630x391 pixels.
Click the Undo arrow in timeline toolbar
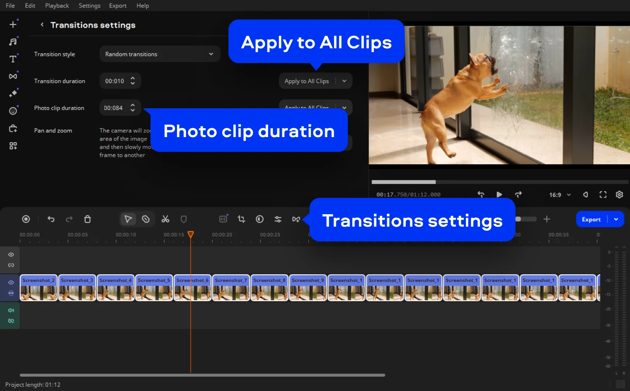[51, 219]
